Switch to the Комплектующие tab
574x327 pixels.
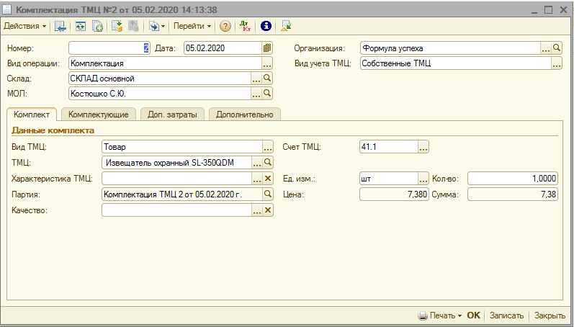coord(98,114)
